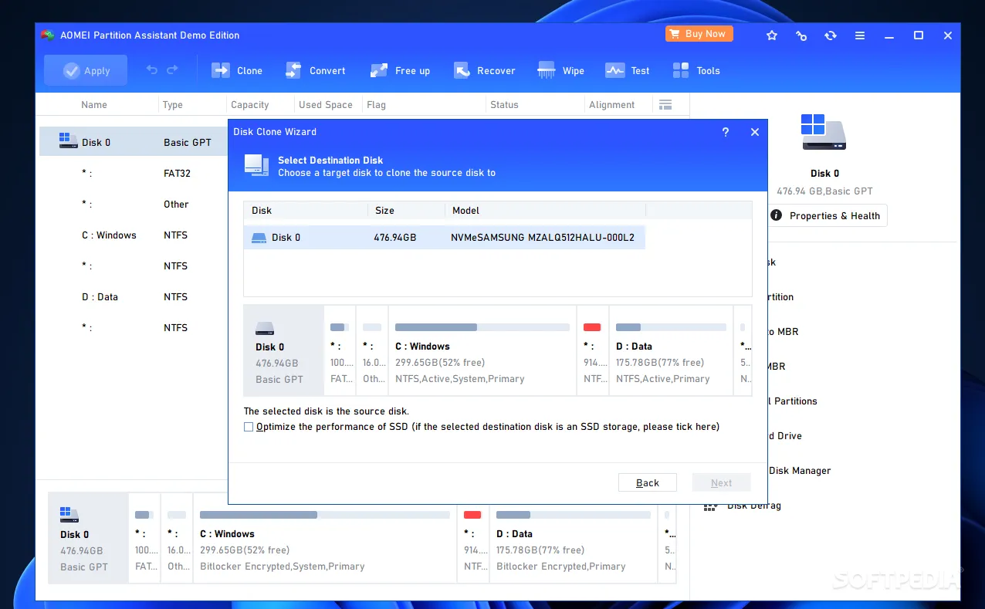Enable Optimize the performance of SSD checkbox
This screenshot has height=609, width=985.
[249, 427]
